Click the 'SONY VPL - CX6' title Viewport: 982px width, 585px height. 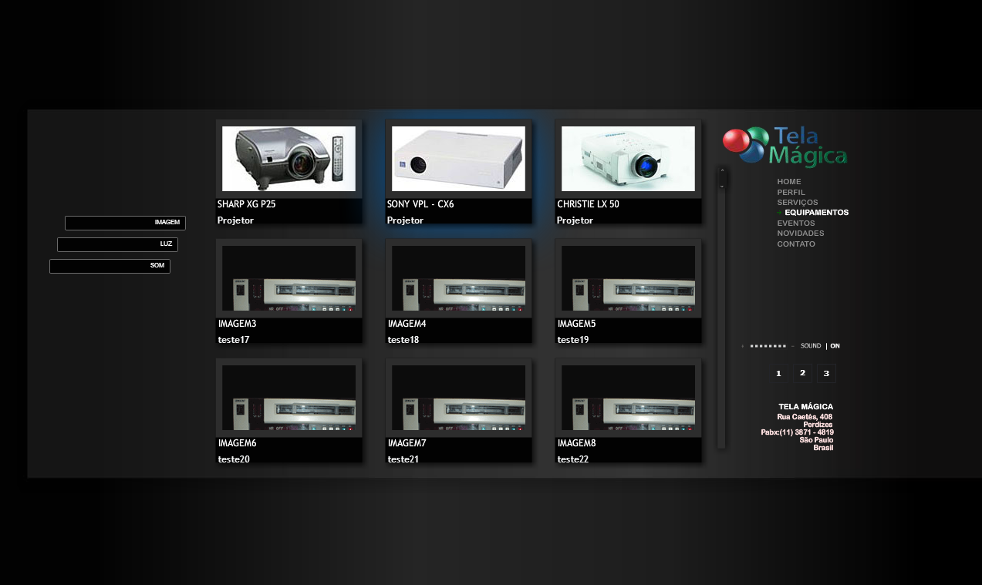point(420,205)
